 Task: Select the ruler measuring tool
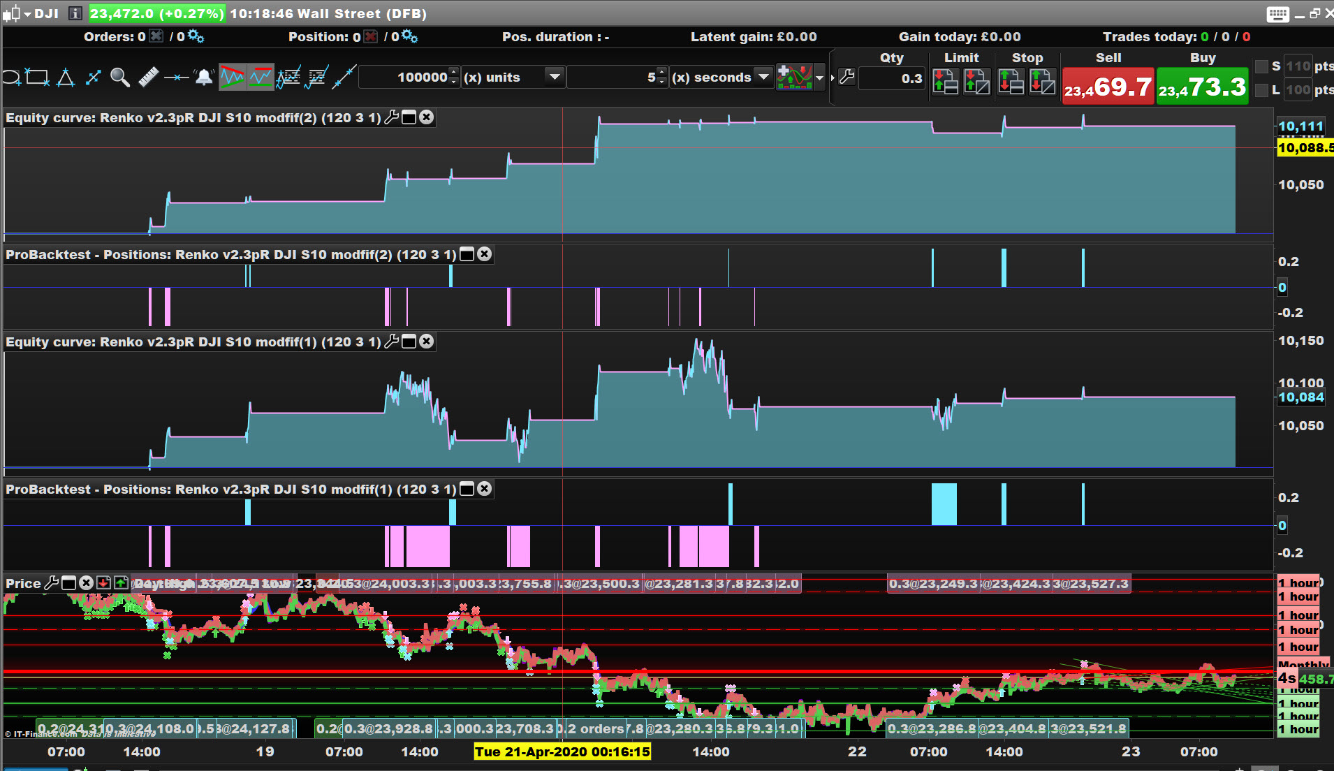point(148,78)
